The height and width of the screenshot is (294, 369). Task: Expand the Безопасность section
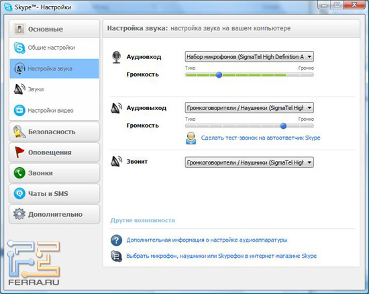tap(54, 132)
